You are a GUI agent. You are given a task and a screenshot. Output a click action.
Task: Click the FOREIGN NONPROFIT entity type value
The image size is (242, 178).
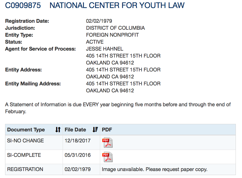tap(112, 35)
